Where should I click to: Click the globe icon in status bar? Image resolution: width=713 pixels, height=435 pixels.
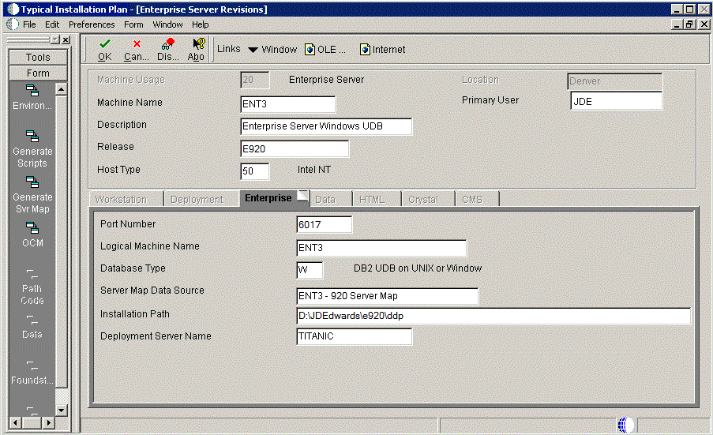625,425
